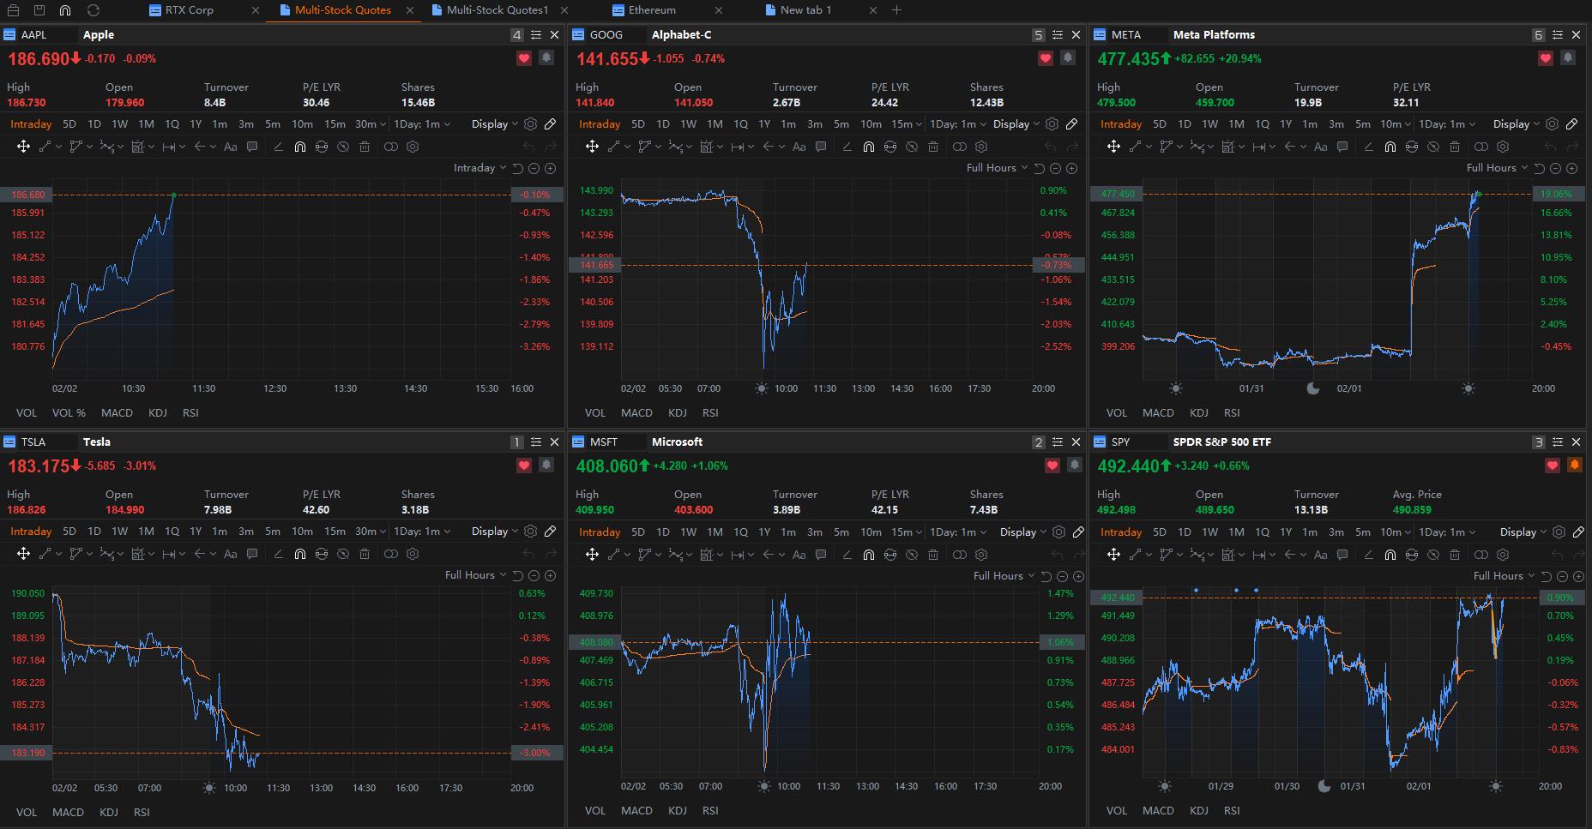Open the text annotation tool on Tesla chart
This screenshot has width=1592, height=829.
230,554
